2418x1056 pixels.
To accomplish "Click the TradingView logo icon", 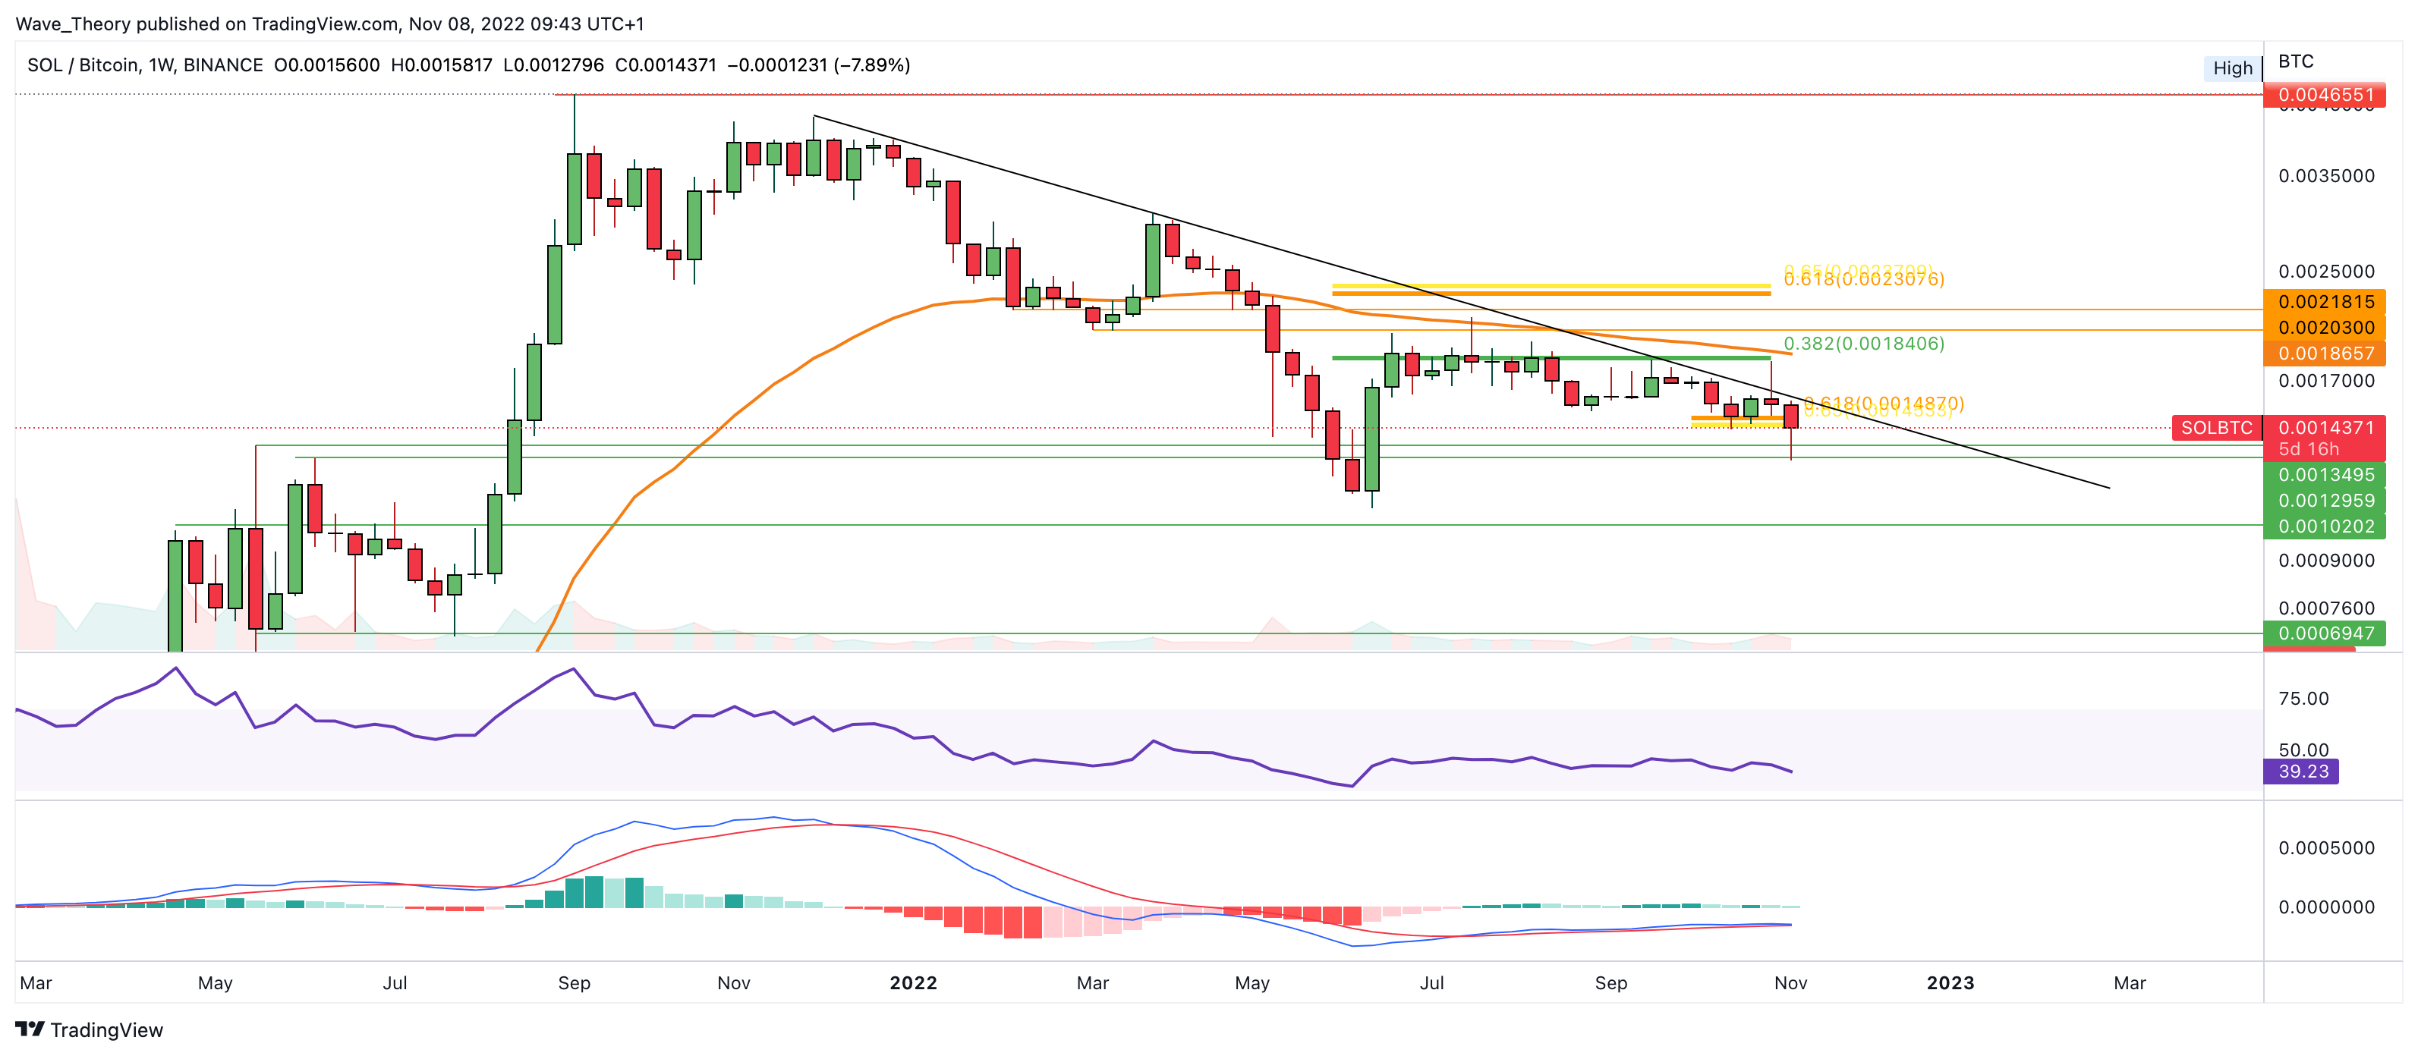I will (x=30, y=1029).
